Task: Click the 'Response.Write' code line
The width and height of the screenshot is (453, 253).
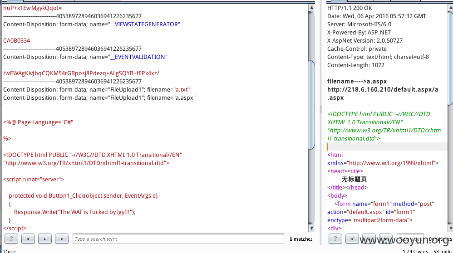Action: point(75,212)
